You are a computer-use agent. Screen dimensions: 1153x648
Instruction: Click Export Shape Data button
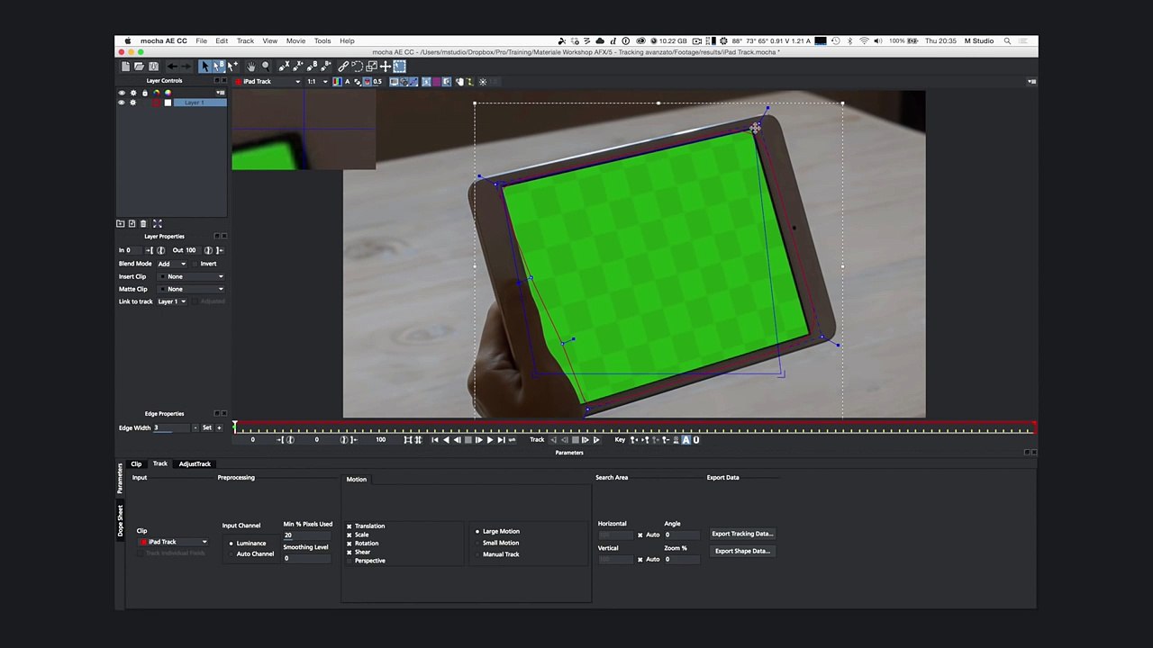(x=742, y=551)
